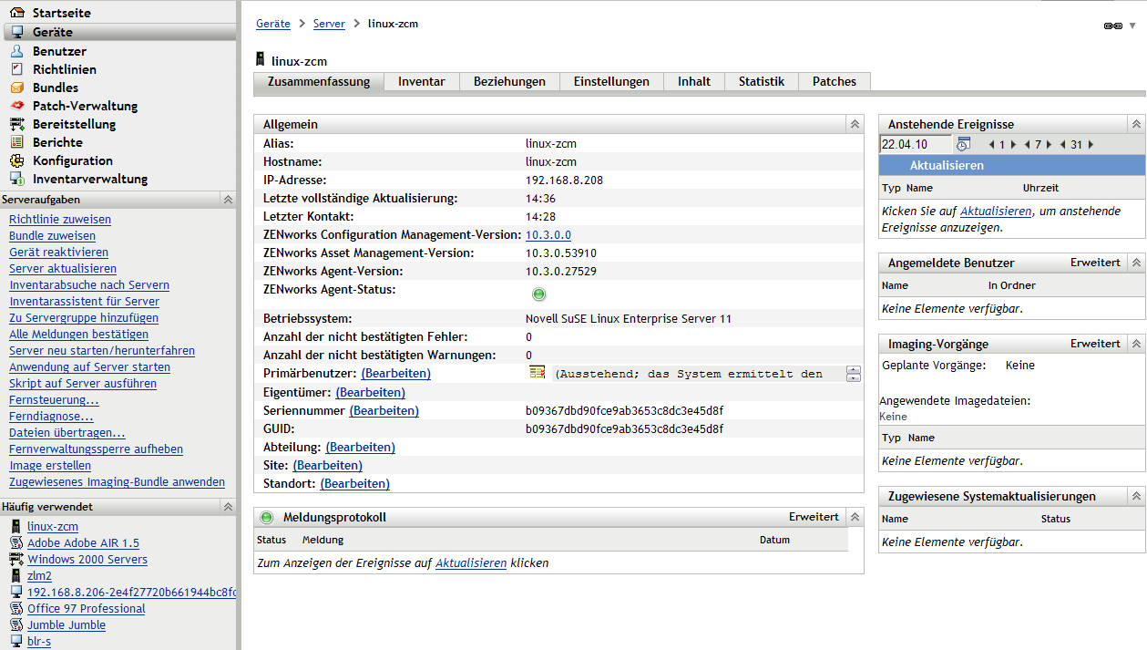
Task: Click the Startseite house icon
Action: [x=16, y=14]
